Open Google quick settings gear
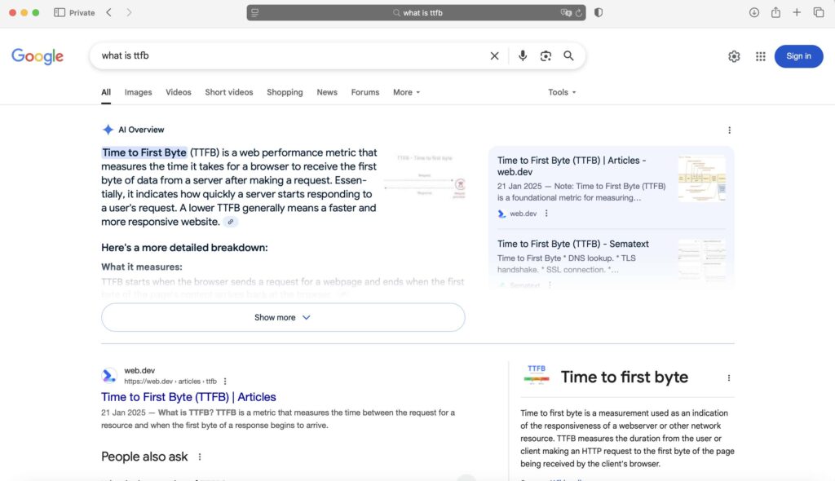835x481 pixels. [734, 56]
